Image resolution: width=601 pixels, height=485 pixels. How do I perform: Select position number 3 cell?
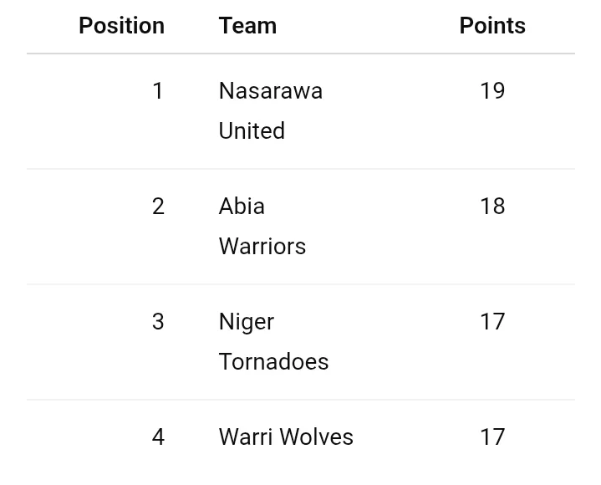(158, 322)
